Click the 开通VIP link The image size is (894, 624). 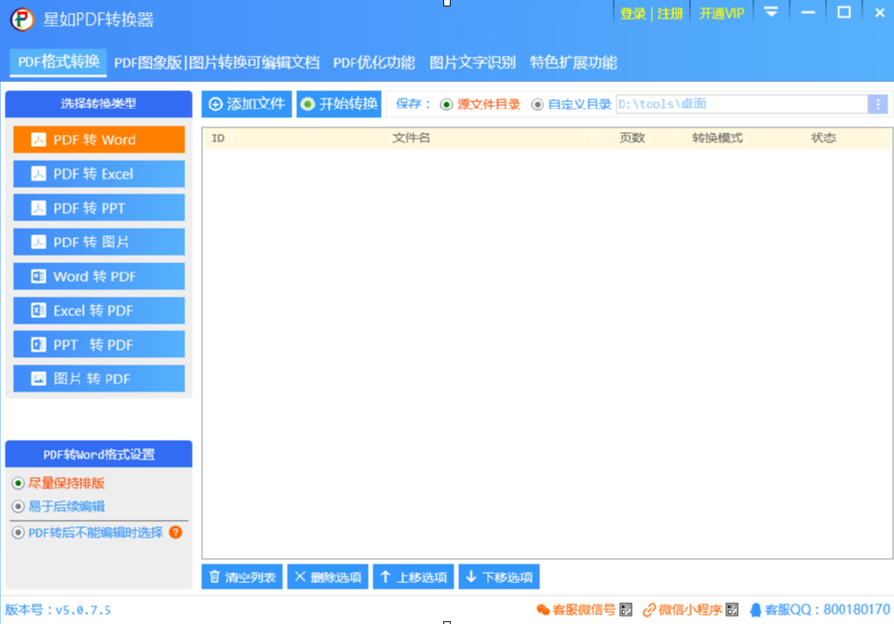722,13
